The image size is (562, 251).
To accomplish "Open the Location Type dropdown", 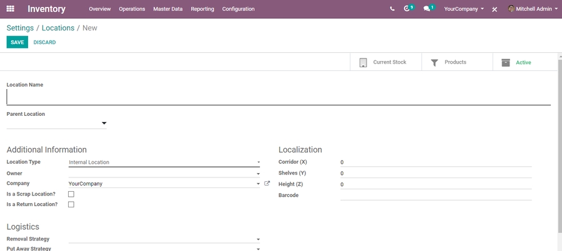I will click(258, 163).
